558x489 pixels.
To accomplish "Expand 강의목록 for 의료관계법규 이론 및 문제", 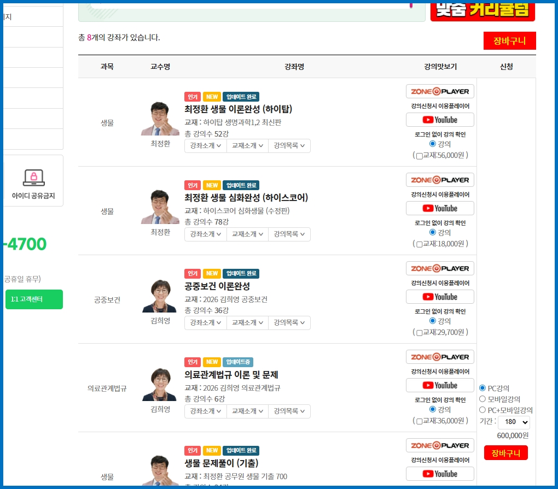I will tap(289, 411).
